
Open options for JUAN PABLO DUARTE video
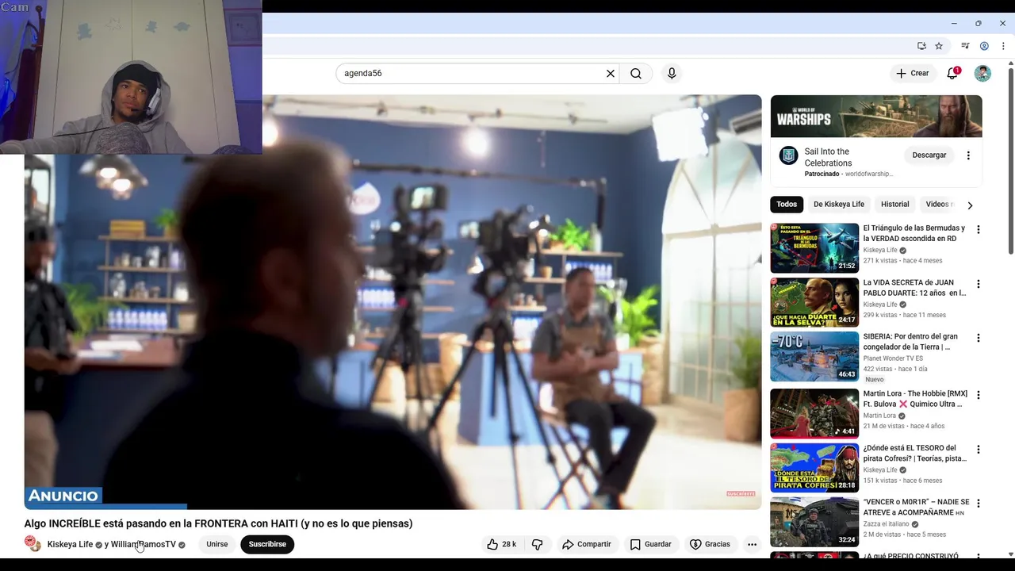click(x=979, y=284)
